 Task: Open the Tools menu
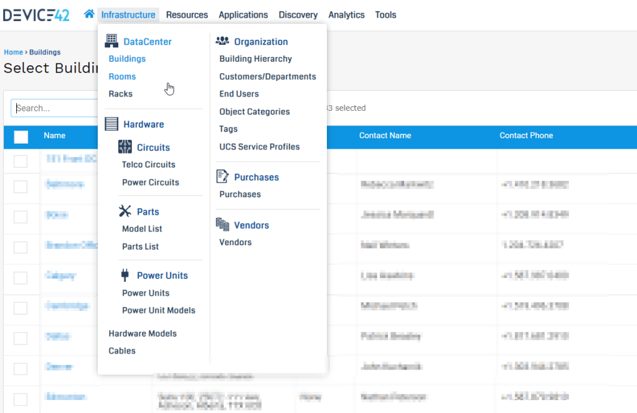[x=385, y=15]
